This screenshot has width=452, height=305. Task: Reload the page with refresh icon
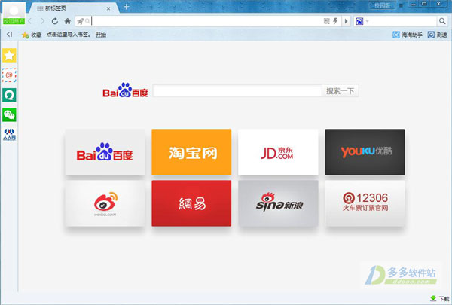[55, 21]
